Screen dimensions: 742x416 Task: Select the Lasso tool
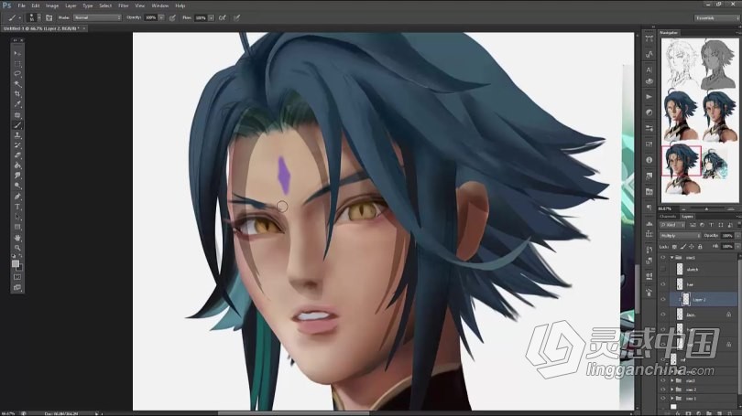[x=17, y=74]
